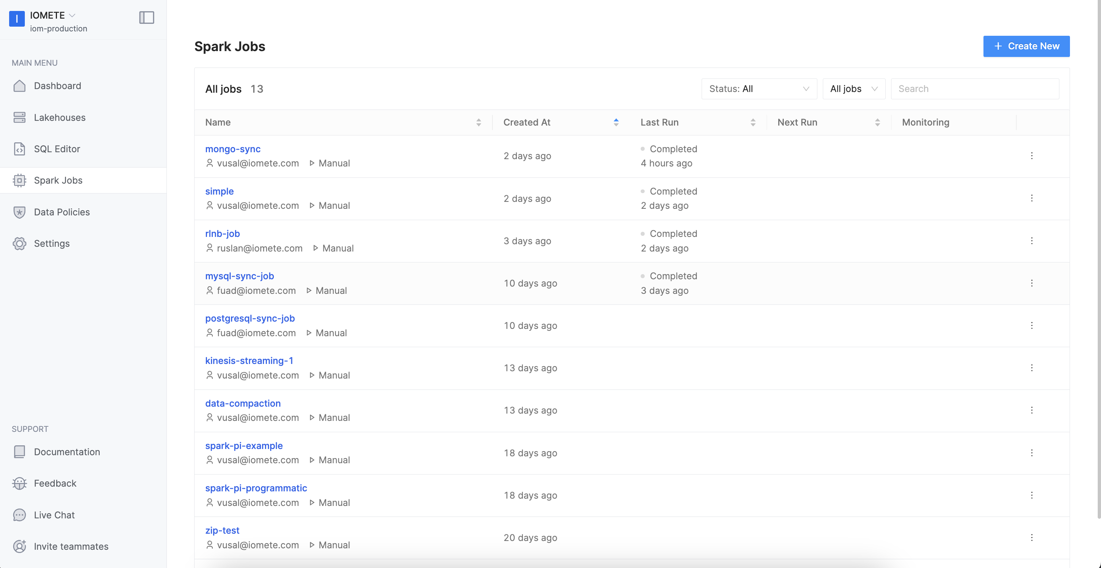Open the more-actions menu for spark-pi-programmatic

coord(1031,495)
